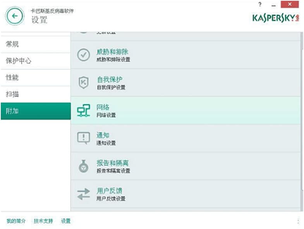The image size is (304, 229).
Task: Open the help question mark
Action: point(260,5)
